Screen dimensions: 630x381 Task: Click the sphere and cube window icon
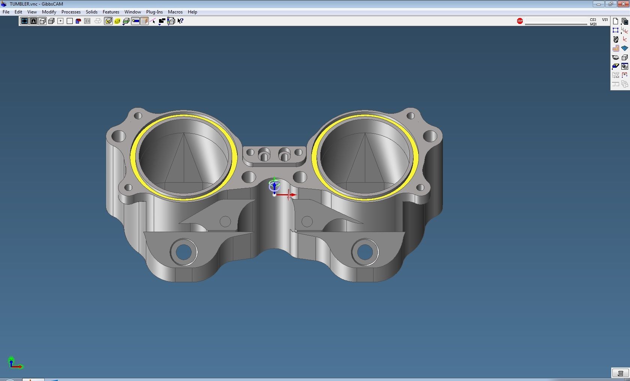625,66
